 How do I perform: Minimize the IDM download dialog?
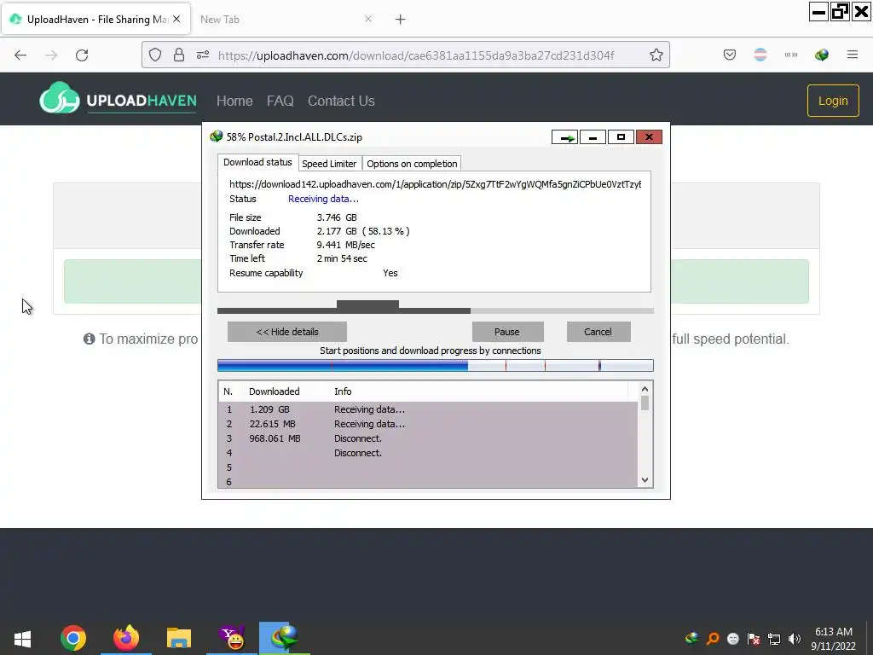click(x=593, y=137)
